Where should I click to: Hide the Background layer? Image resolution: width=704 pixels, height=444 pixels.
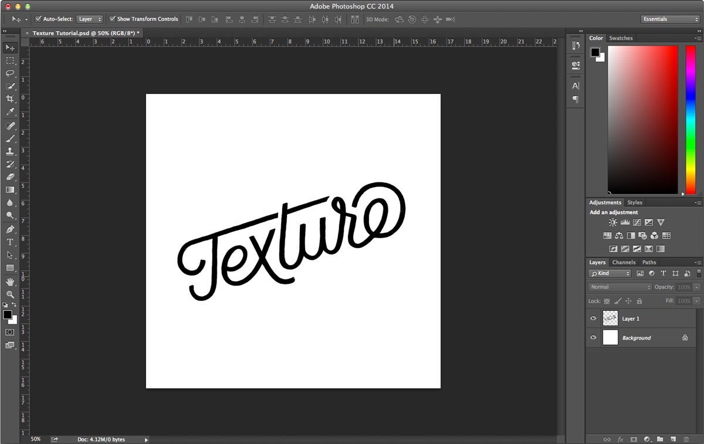[593, 337]
